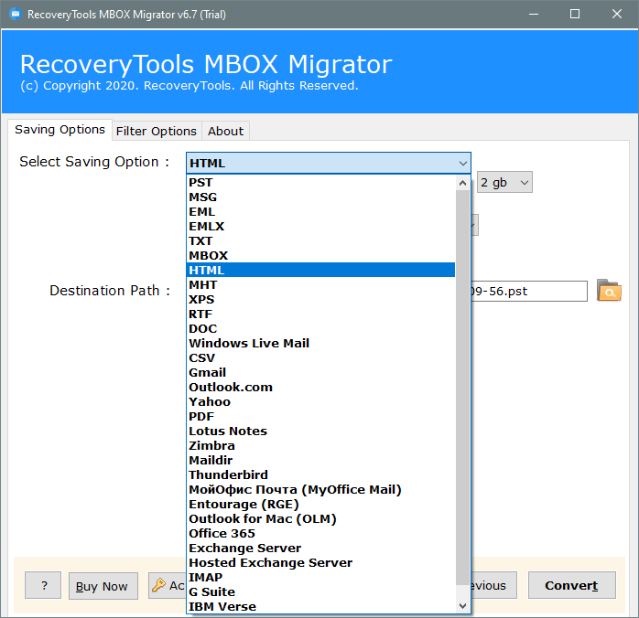Choose Exchange Server option

(x=320, y=549)
